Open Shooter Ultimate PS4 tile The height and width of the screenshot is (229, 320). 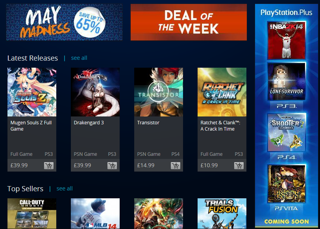[x=287, y=133]
